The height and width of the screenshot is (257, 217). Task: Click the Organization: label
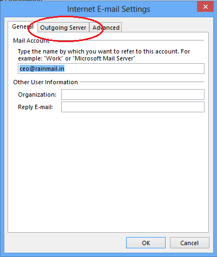click(37, 94)
